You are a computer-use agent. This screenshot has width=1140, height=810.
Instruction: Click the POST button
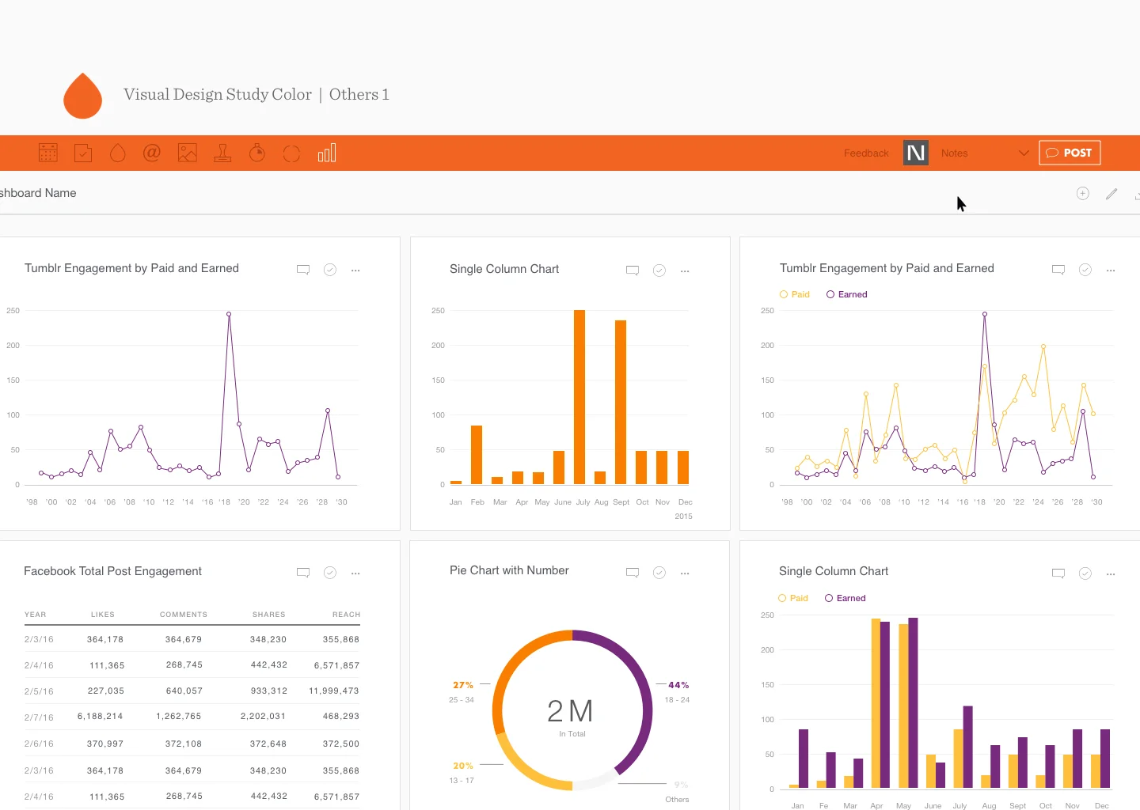(x=1070, y=153)
